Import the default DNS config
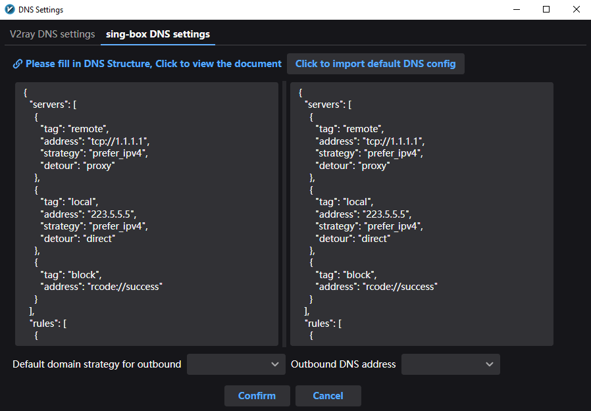591x411 pixels. 375,64
